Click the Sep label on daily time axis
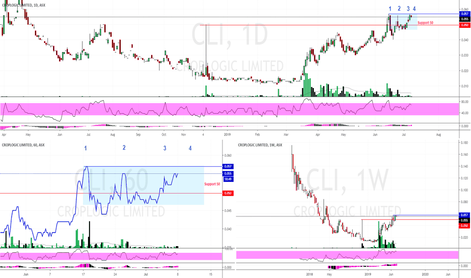Screen dimensions: 471x278 pos(138,134)
